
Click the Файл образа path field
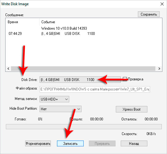tap(95, 89)
